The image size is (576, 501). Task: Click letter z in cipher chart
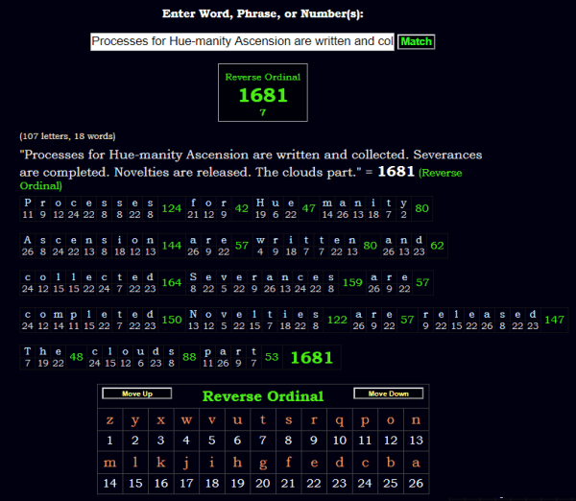point(109,419)
